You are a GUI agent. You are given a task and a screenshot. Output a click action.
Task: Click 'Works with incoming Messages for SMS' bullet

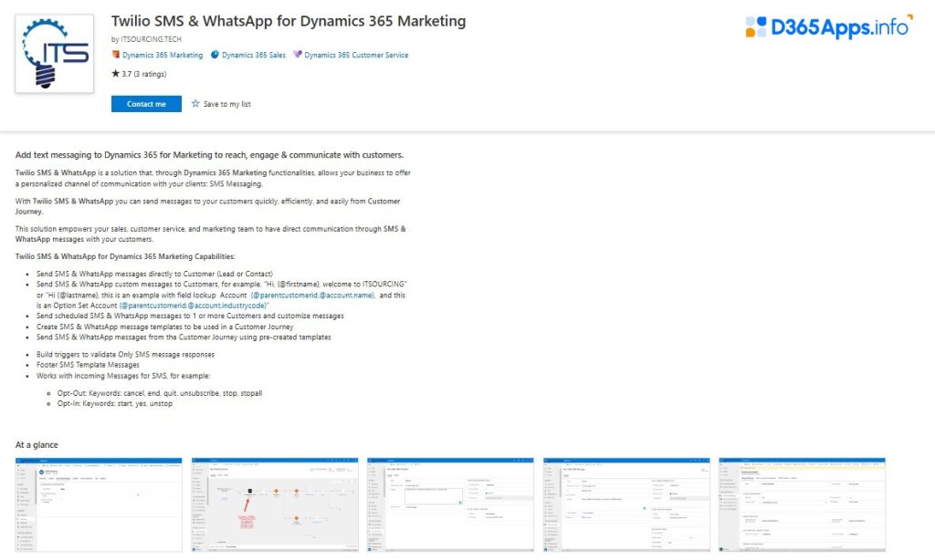(123, 376)
